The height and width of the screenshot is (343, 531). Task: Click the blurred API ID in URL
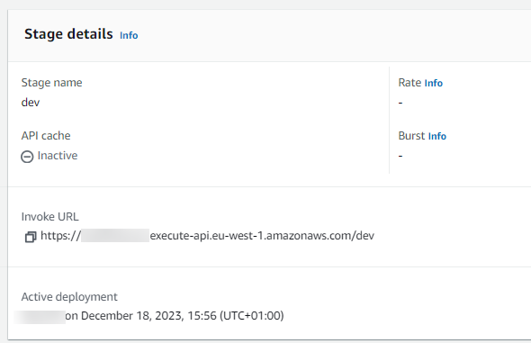115,236
